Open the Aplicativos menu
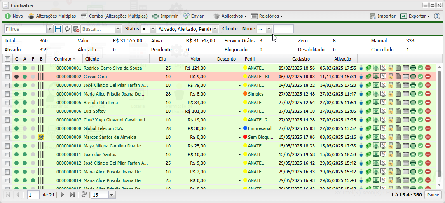Image resolution: width=445 pixels, height=203 pixels. (230, 16)
